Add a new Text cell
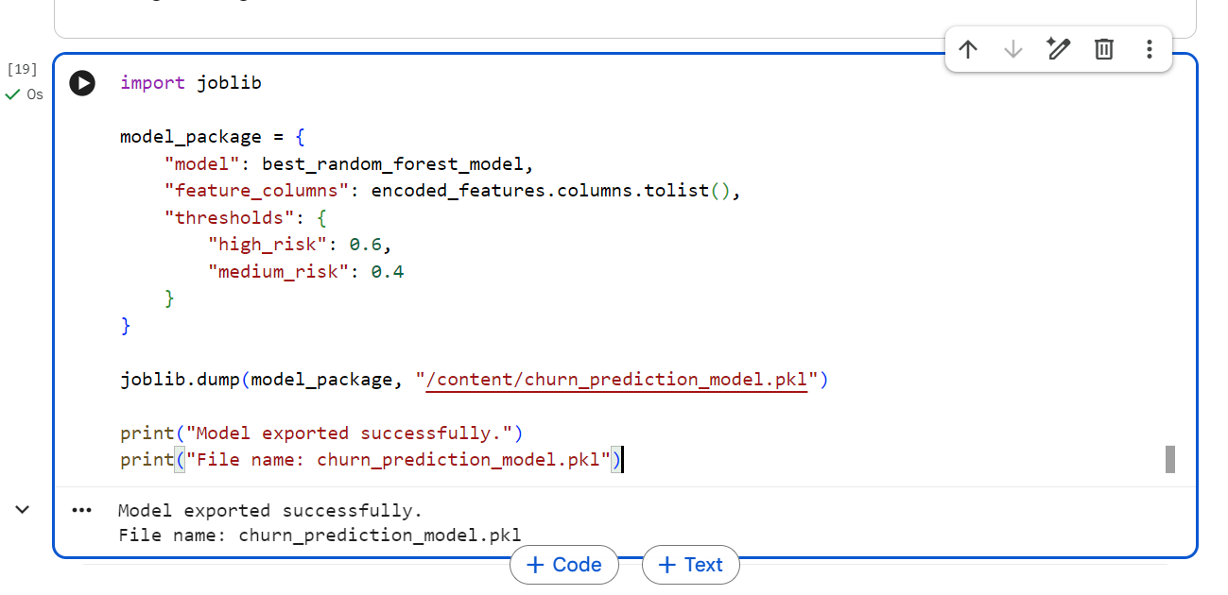Screen dimensions: 1228x595 click(691, 565)
